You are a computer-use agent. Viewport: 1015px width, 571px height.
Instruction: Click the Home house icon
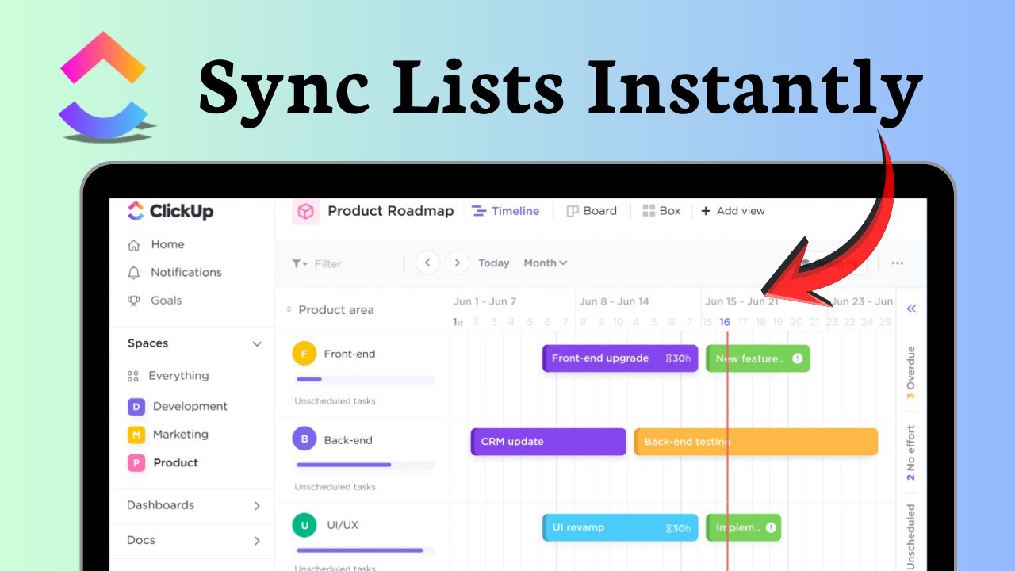tap(134, 245)
